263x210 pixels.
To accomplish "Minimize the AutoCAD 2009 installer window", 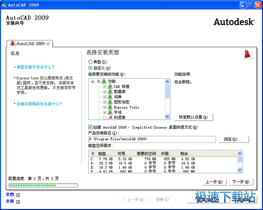I will pos(243,5).
